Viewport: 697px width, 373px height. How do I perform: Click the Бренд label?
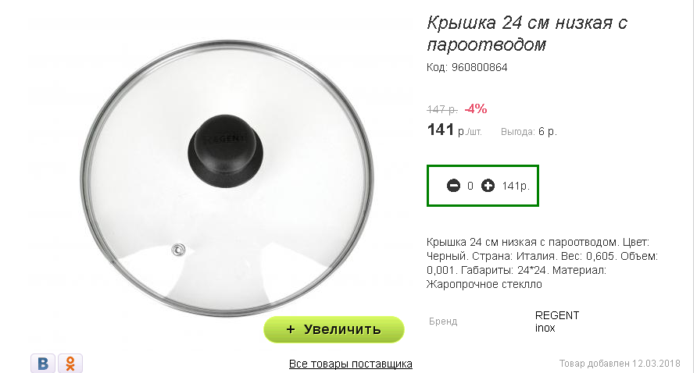click(x=443, y=321)
